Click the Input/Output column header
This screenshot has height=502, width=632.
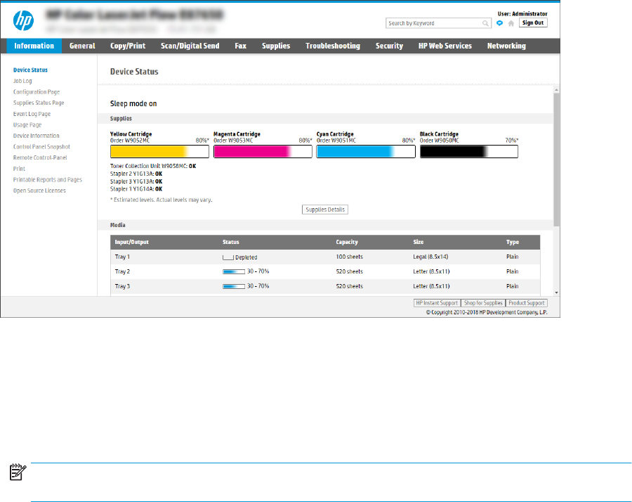(132, 242)
